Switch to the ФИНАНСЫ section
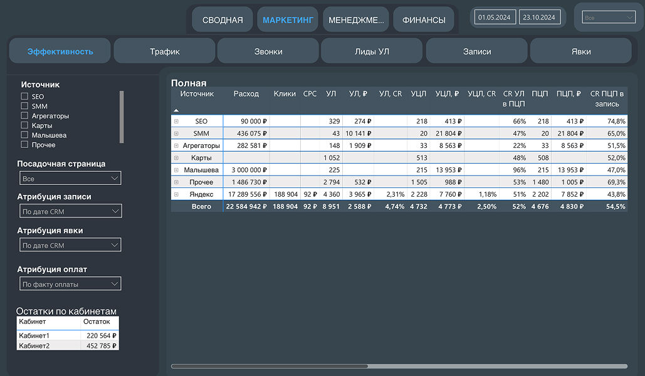 tap(424, 20)
